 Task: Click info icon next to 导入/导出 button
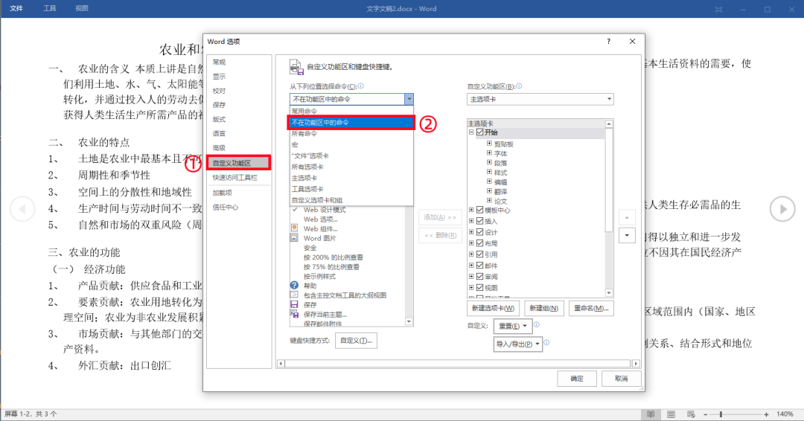click(546, 343)
